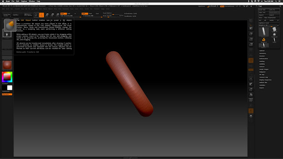Select the SimpleBrush S tool icon
Viewport: 283px width, 159px height.
264,40
